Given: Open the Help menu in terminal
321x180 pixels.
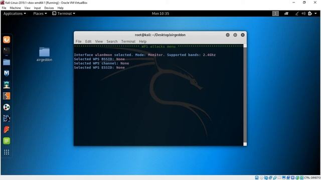Looking at the screenshot, I should [x=142, y=41].
